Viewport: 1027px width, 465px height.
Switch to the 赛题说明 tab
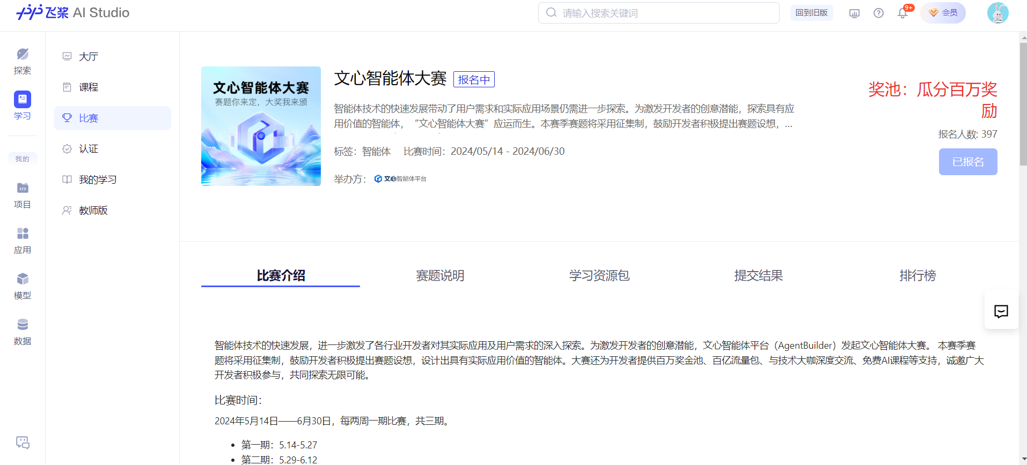[x=440, y=275]
